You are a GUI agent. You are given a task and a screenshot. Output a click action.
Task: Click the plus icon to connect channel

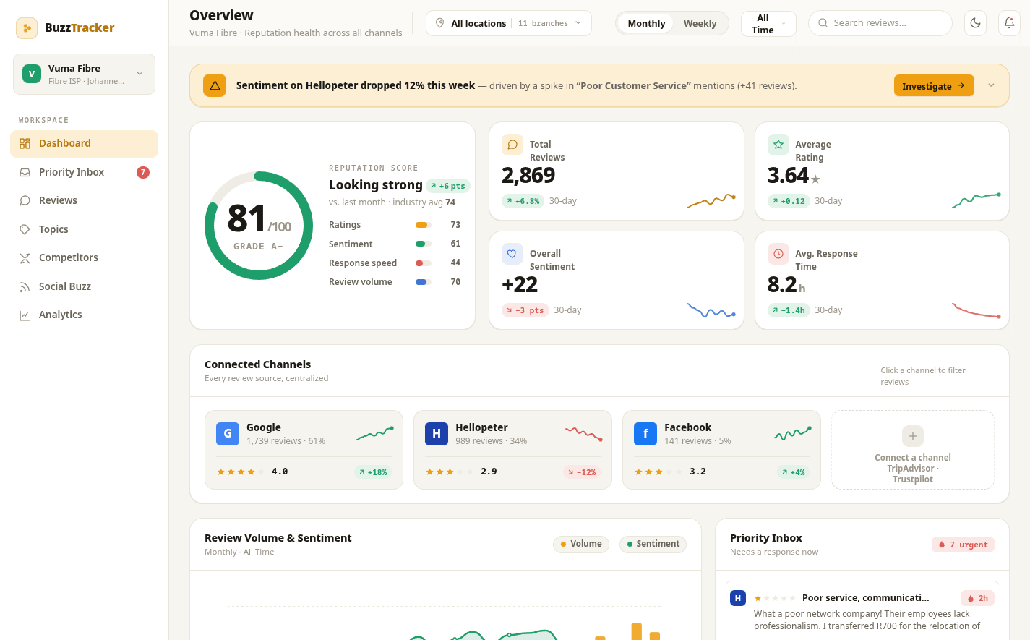coord(913,436)
